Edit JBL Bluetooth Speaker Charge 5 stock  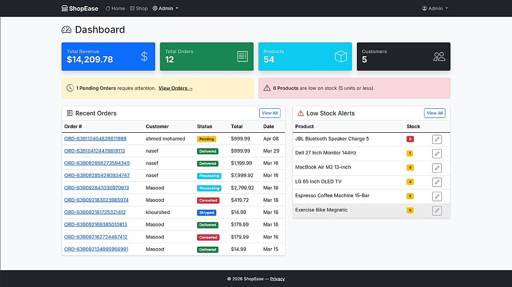click(x=437, y=139)
